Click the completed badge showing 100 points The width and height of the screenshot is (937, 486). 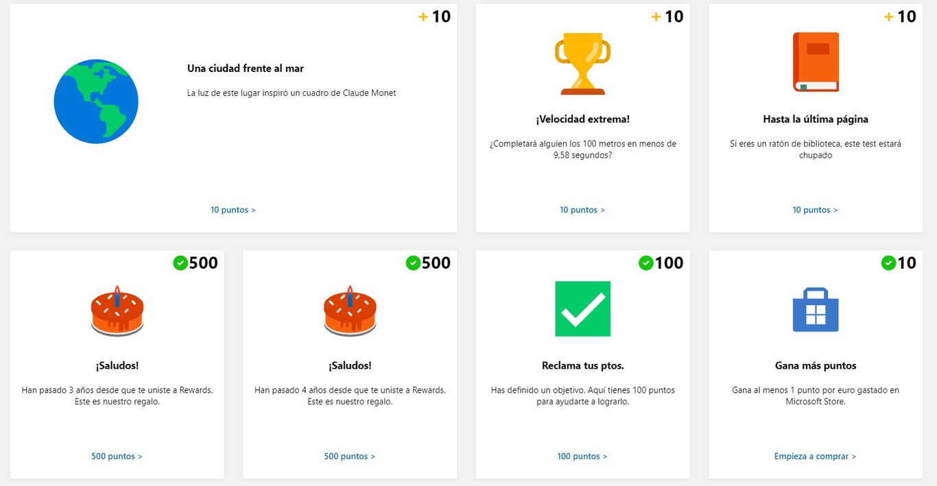(x=661, y=263)
